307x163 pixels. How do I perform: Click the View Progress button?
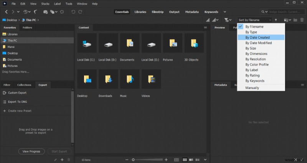tap(31, 151)
